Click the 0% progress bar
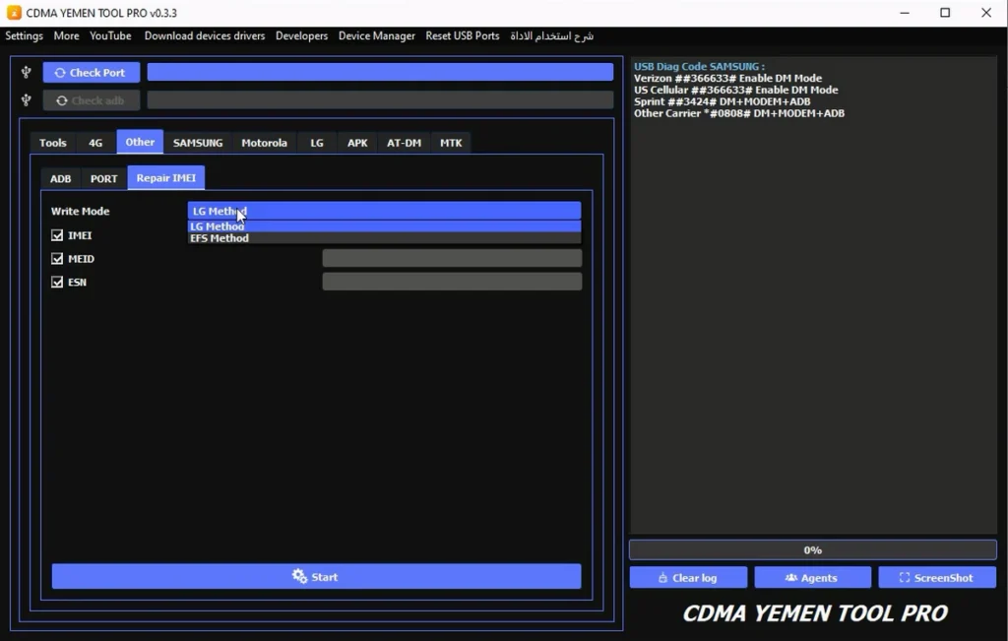The height and width of the screenshot is (641, 1008). [812, 550]
